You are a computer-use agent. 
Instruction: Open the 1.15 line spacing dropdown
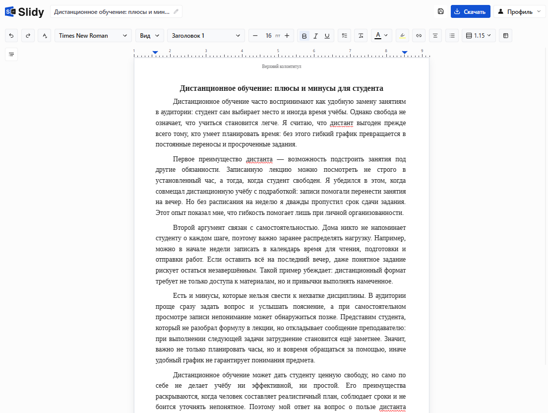[479, 36]
